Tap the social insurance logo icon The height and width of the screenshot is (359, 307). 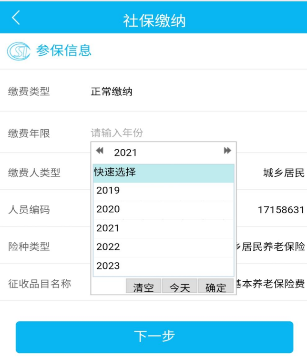point(19,51)
